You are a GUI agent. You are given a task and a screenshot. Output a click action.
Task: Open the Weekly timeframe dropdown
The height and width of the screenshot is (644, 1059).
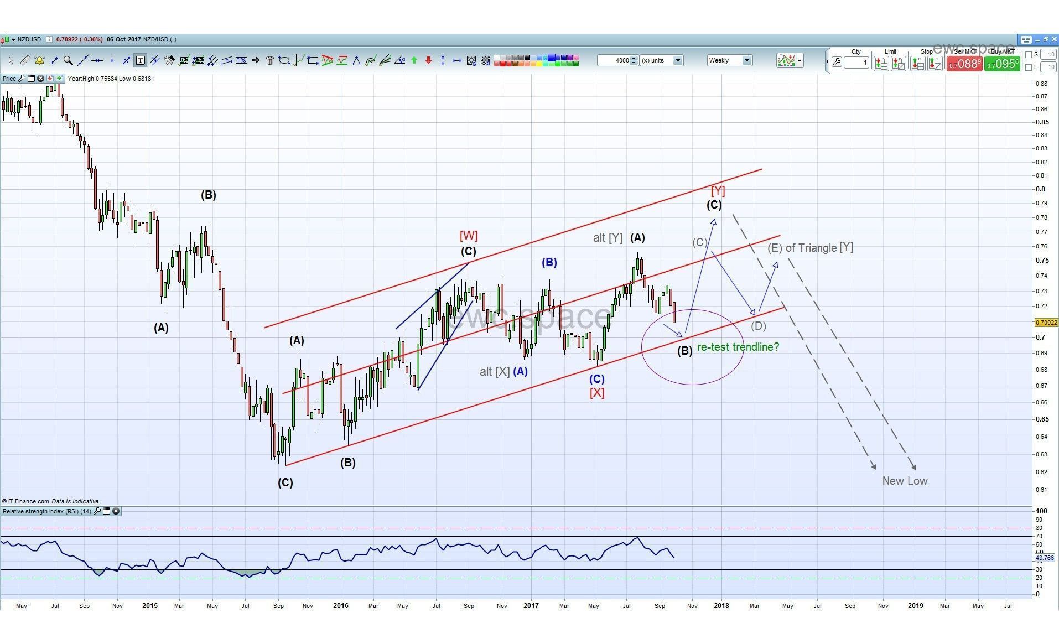pyautogui.click(x=746, y=60)
